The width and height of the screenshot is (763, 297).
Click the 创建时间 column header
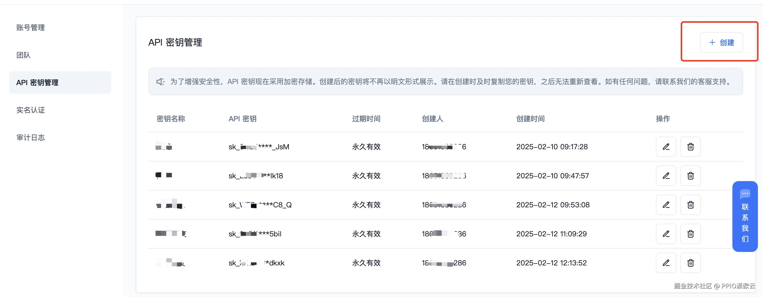530,119
